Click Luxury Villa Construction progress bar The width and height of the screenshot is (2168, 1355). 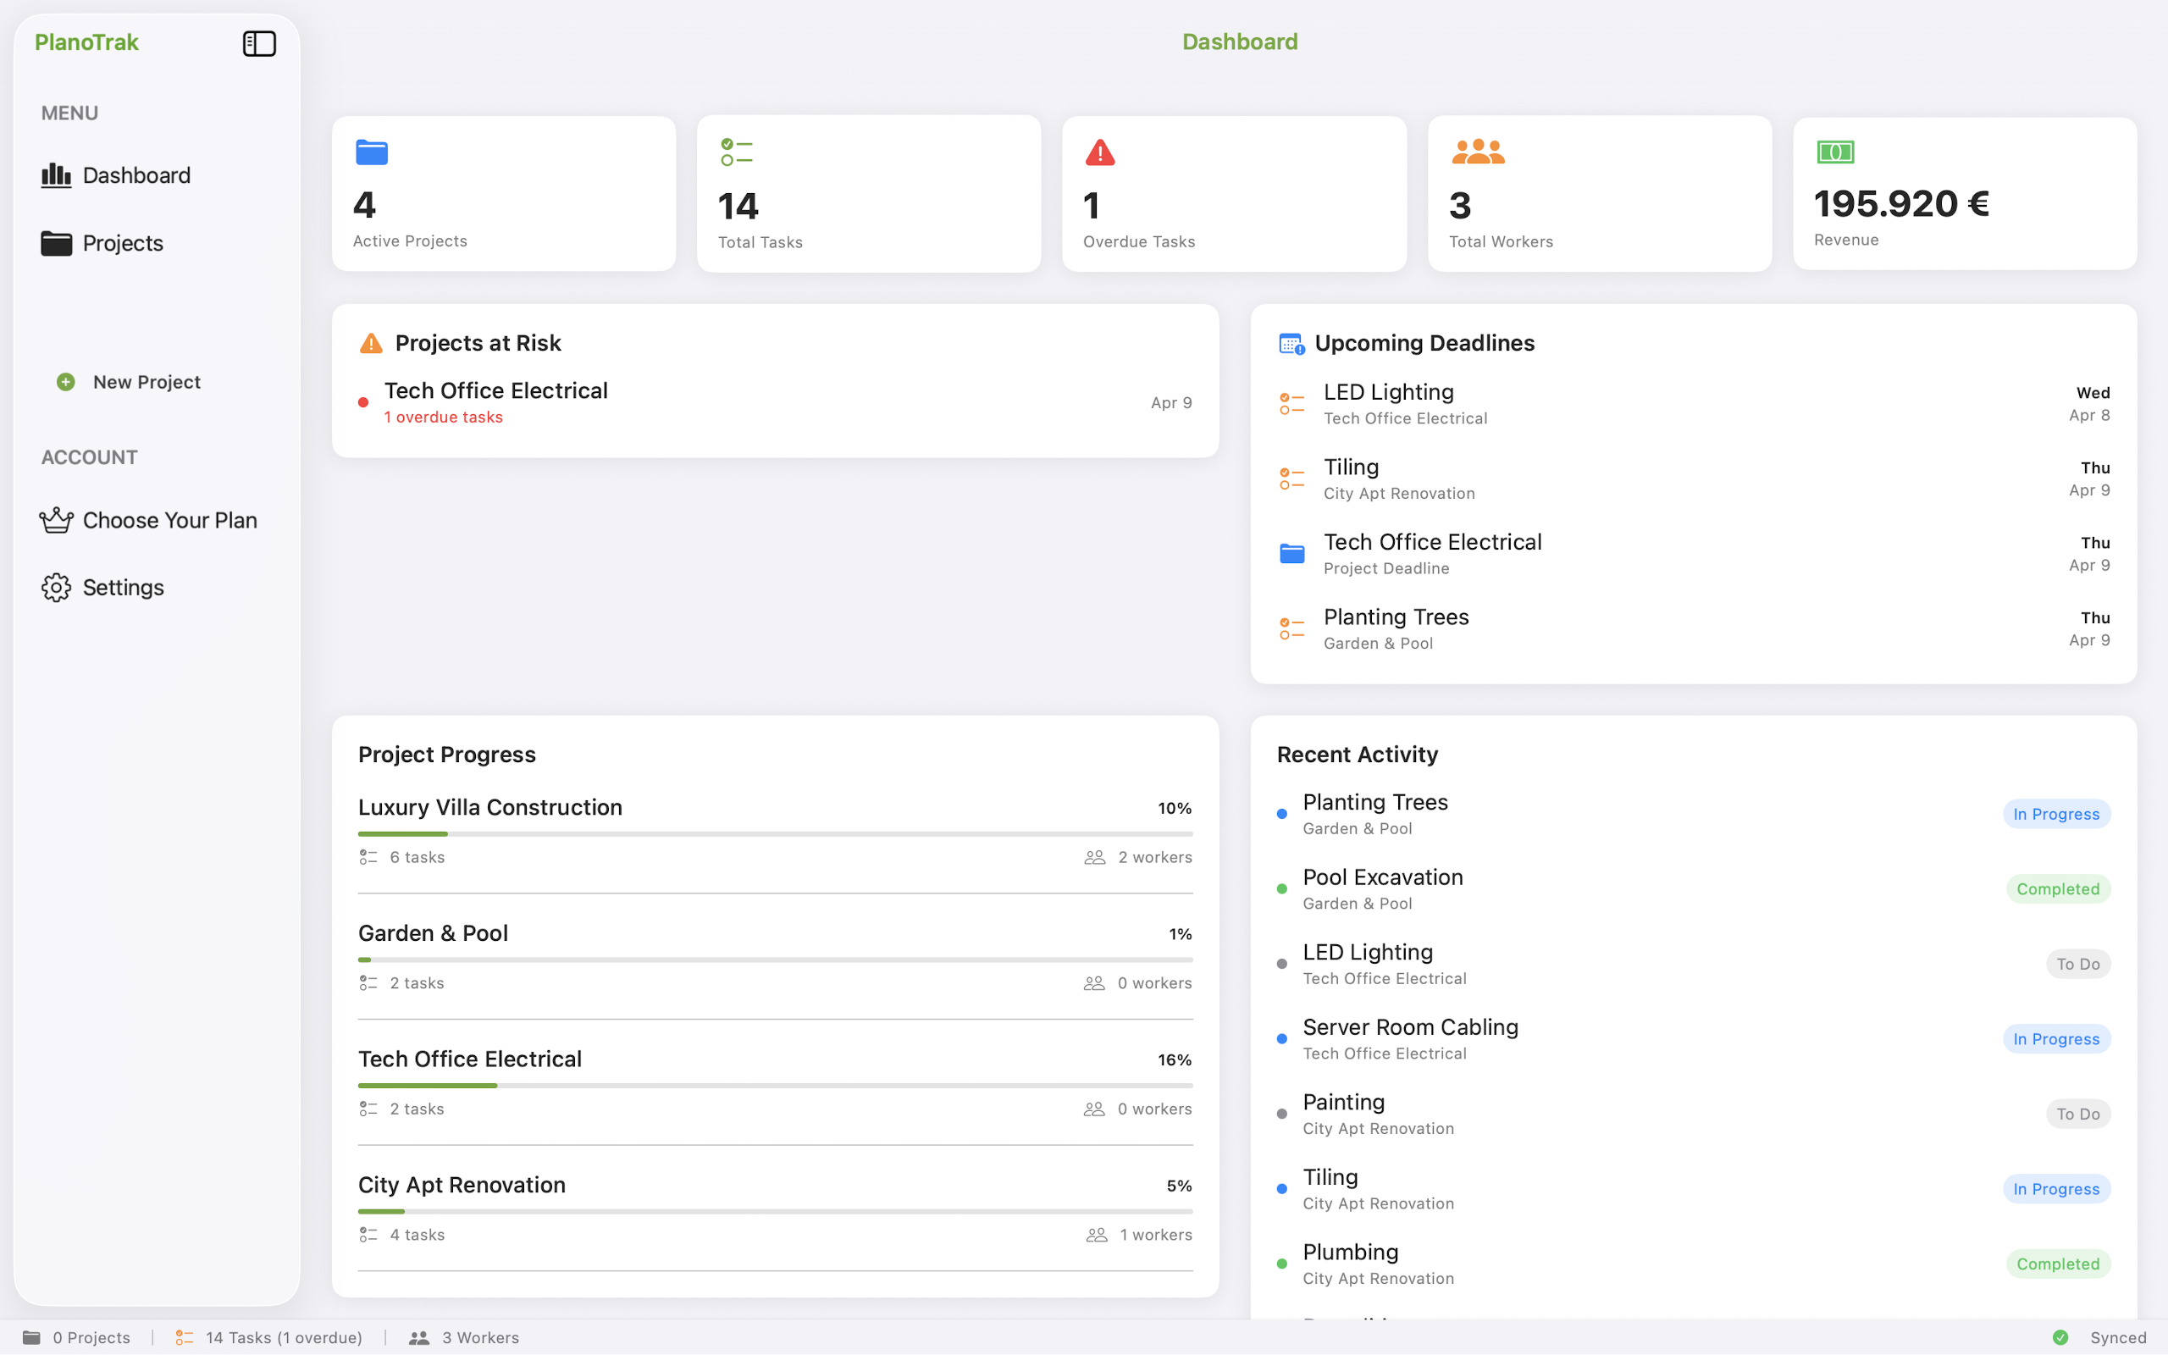(775, 834)
